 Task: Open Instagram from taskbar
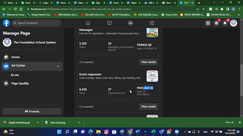click(106, 132)
